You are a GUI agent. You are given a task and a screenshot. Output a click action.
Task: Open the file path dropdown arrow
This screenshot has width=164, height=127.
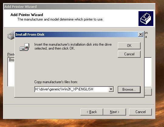point(111,89)
